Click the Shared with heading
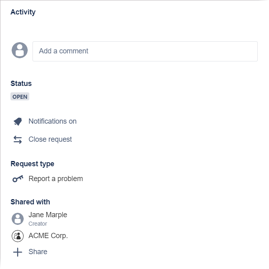This screenshot has height=269, width=269. [30, 202]
